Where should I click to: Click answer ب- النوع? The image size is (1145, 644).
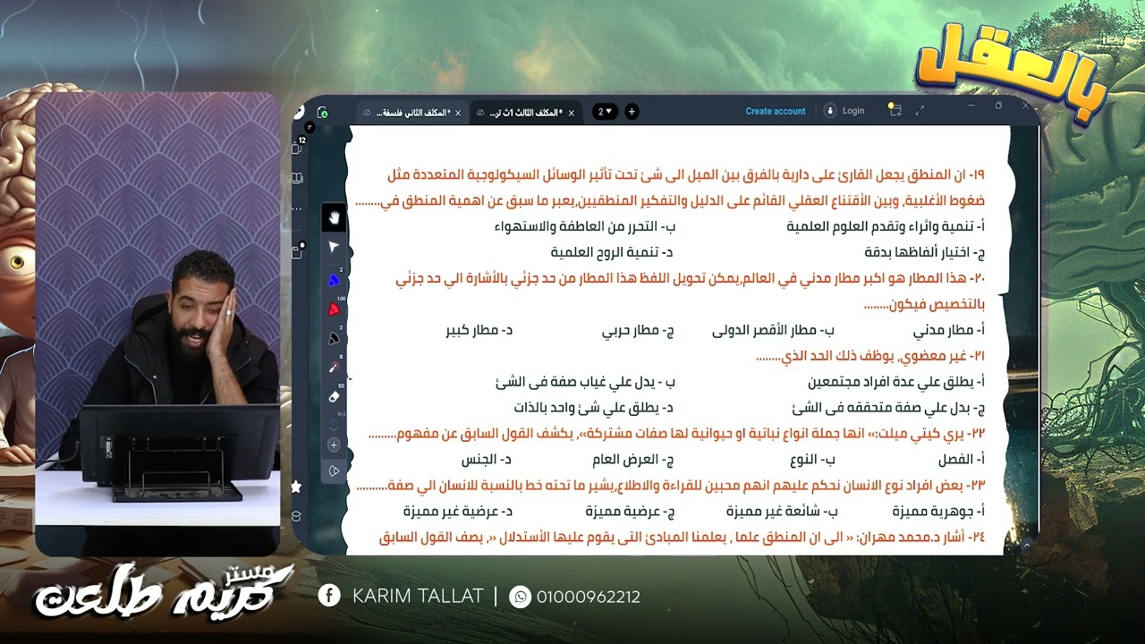[814, 460]
